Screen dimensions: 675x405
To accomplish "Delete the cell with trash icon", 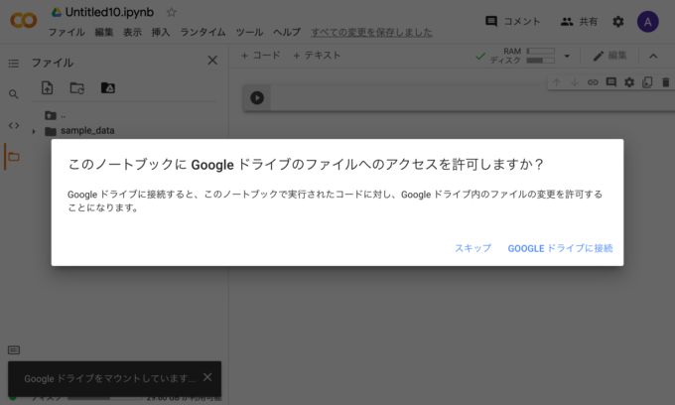I will click(665, 82).
